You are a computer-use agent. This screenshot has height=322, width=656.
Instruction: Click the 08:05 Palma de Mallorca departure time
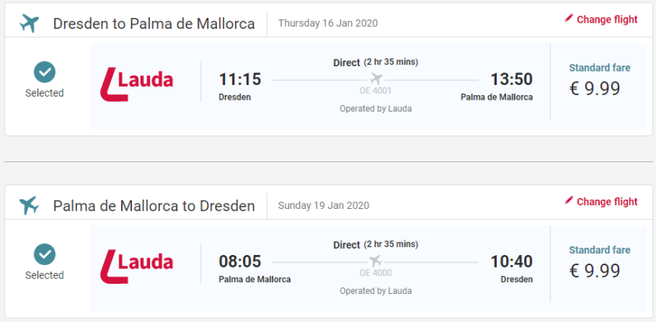240,262
